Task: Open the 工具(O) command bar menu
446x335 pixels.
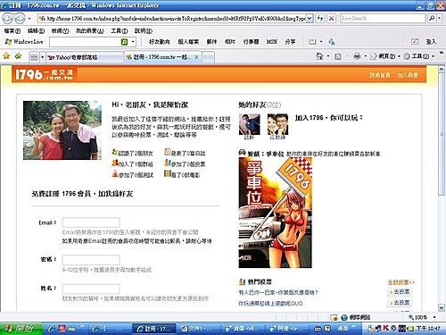Action: [x=418, y=56]
